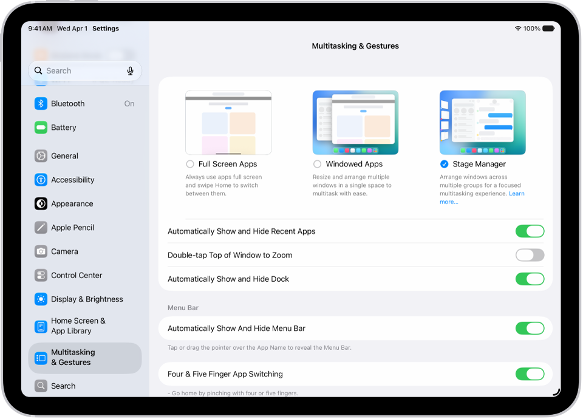Viewport: 583px width, 419px height.
Task: Click the "Windowed Apps" option label
Action: pos(354,164)
